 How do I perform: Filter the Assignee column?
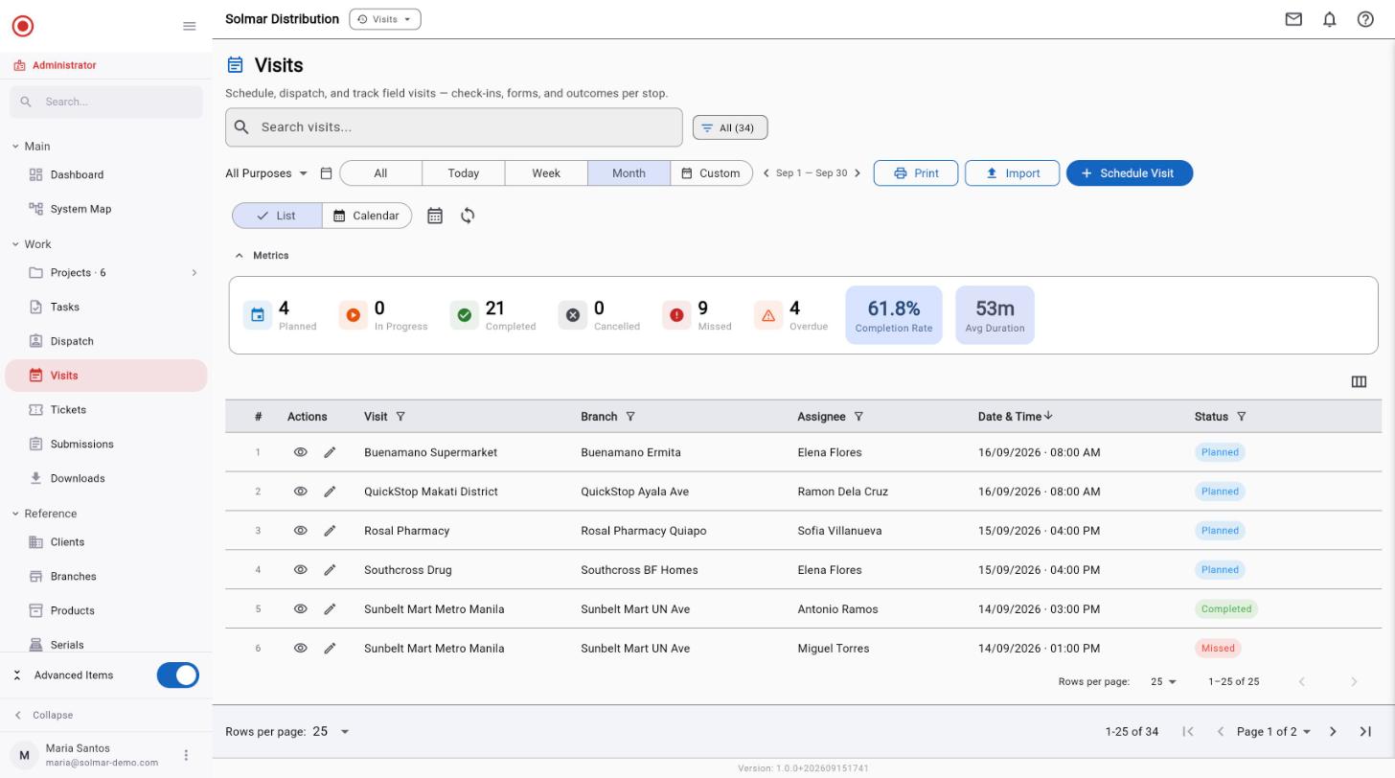[858, 417]
